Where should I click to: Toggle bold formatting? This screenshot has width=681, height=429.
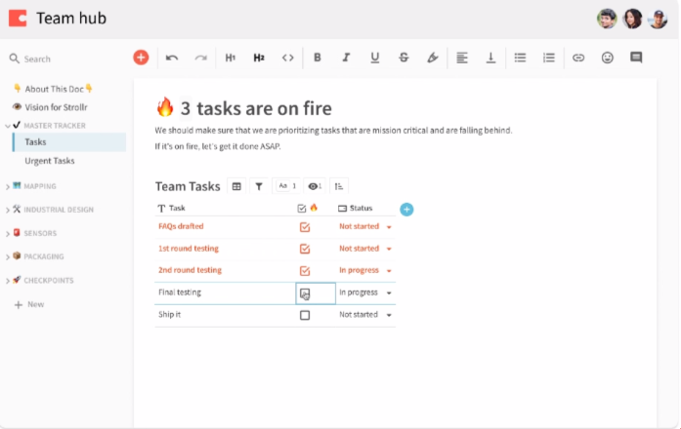click(x=318, y=58)
